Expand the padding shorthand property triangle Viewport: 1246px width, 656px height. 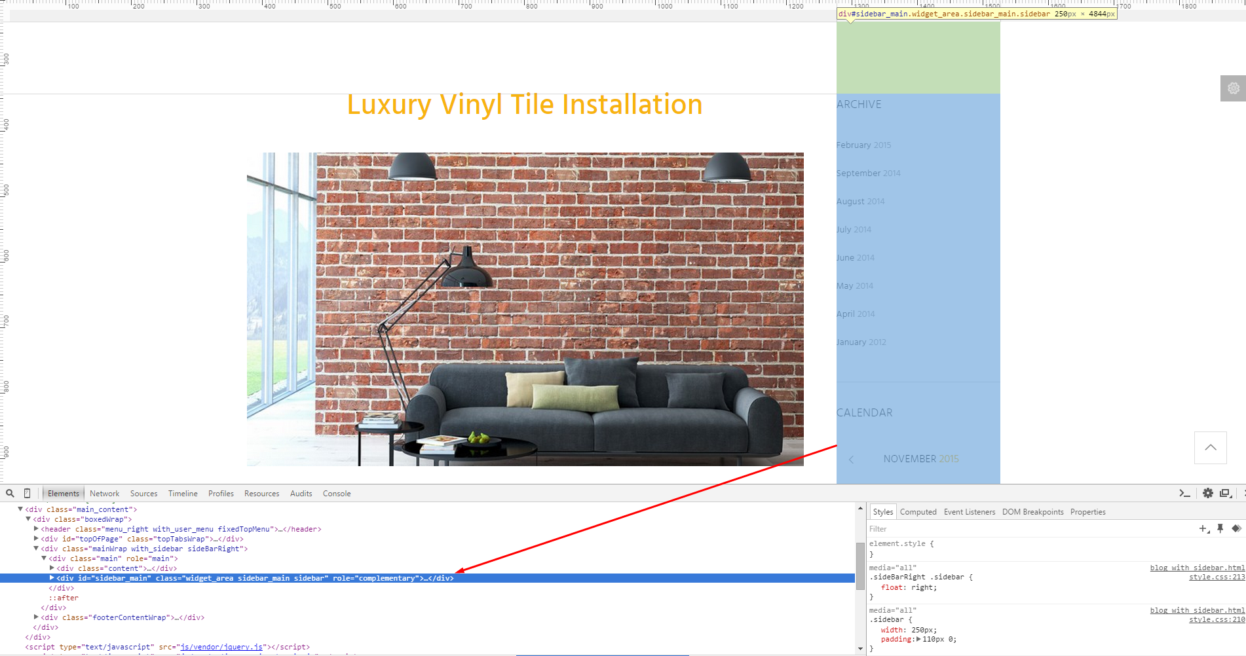(x=918, y=640)
